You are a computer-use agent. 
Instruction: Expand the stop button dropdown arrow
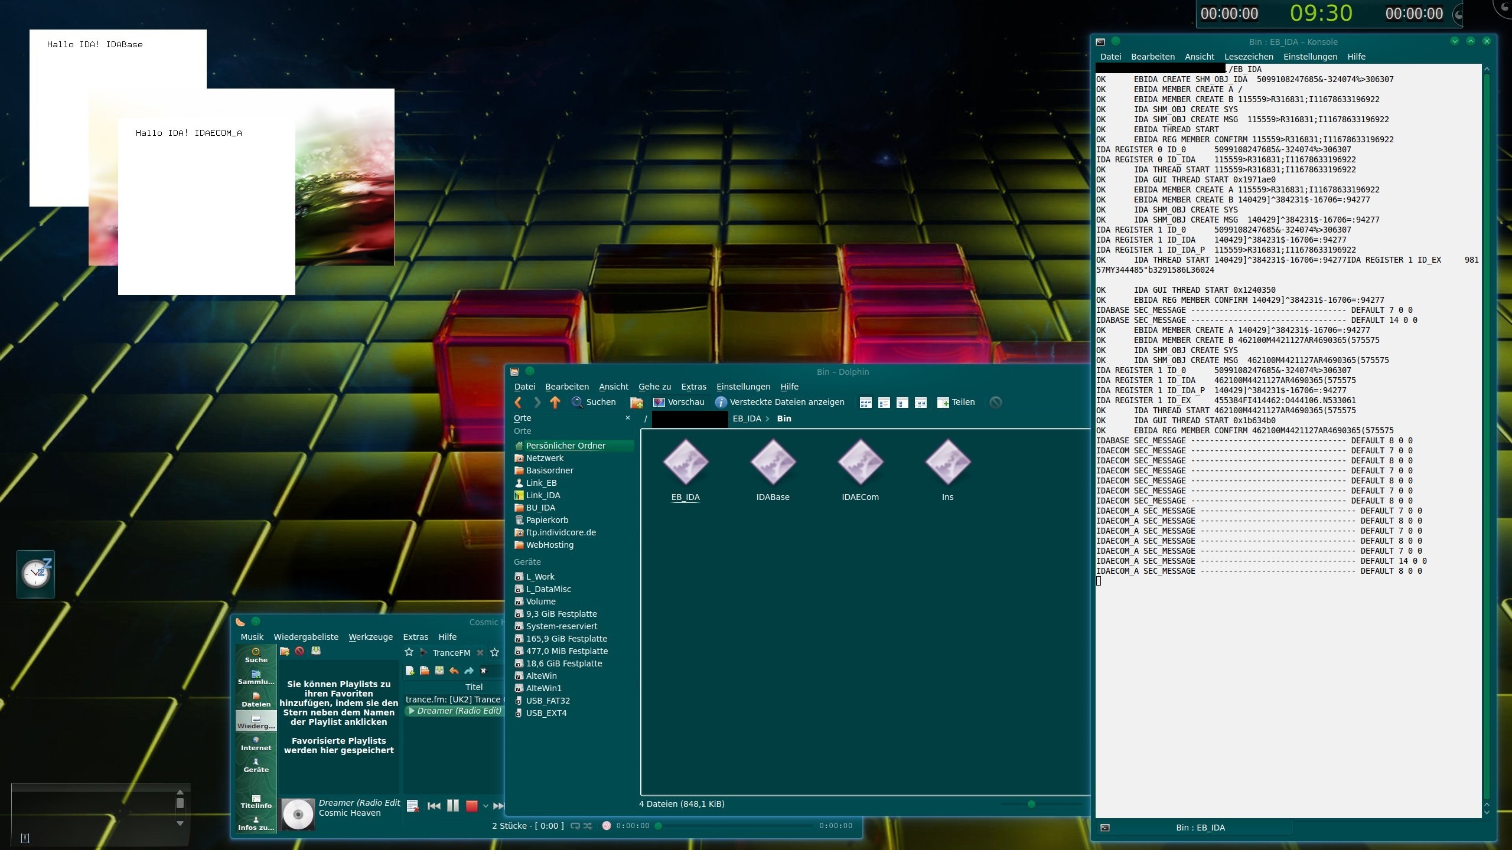tap(485, 806)
